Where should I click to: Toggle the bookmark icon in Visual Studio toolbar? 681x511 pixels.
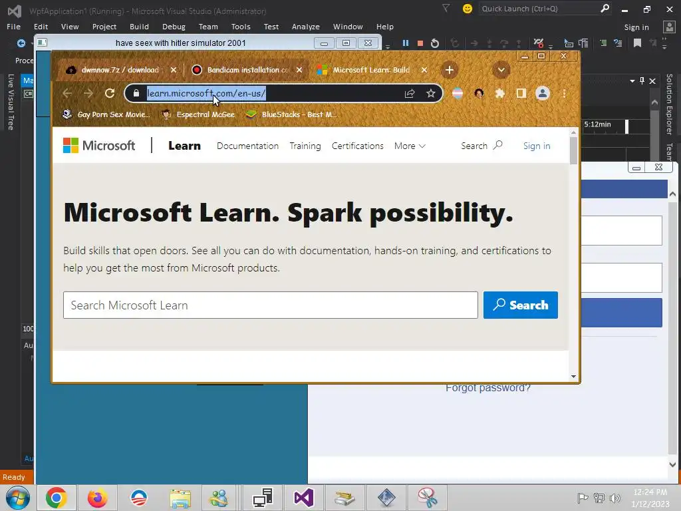pos(637,43)
